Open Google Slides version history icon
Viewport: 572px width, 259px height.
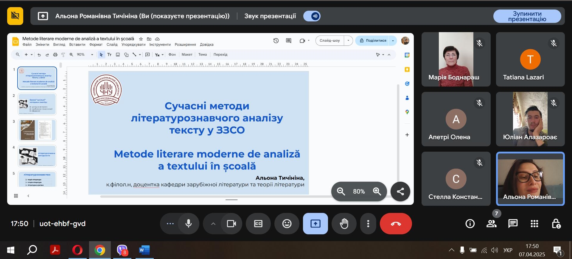click(x=276, y=41)
